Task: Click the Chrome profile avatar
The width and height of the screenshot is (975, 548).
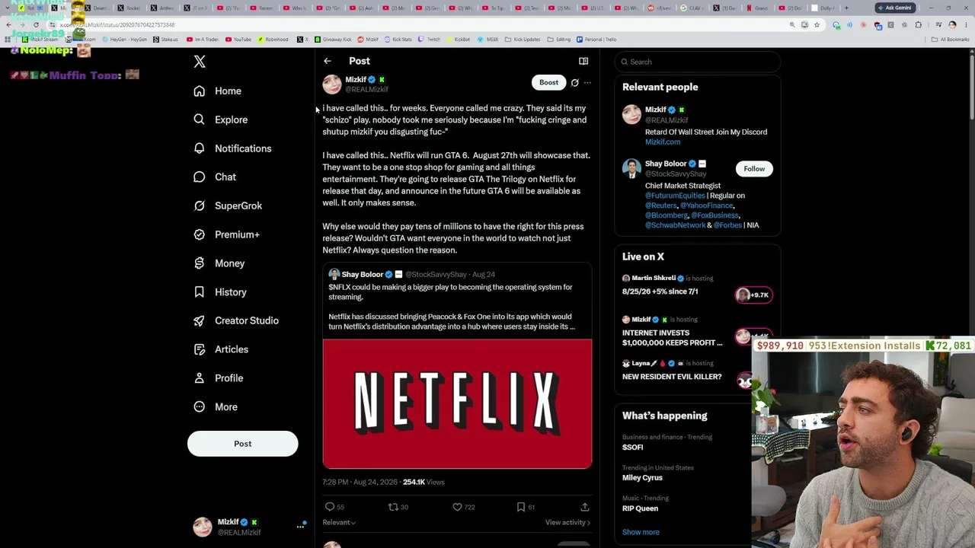Action: [952, 25]
